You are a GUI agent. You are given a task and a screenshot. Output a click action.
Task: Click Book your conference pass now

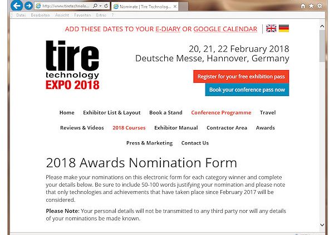[247, 89]
